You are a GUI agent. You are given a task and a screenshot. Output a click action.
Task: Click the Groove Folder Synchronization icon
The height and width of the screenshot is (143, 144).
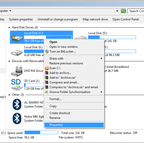click(x=46, y=92)
